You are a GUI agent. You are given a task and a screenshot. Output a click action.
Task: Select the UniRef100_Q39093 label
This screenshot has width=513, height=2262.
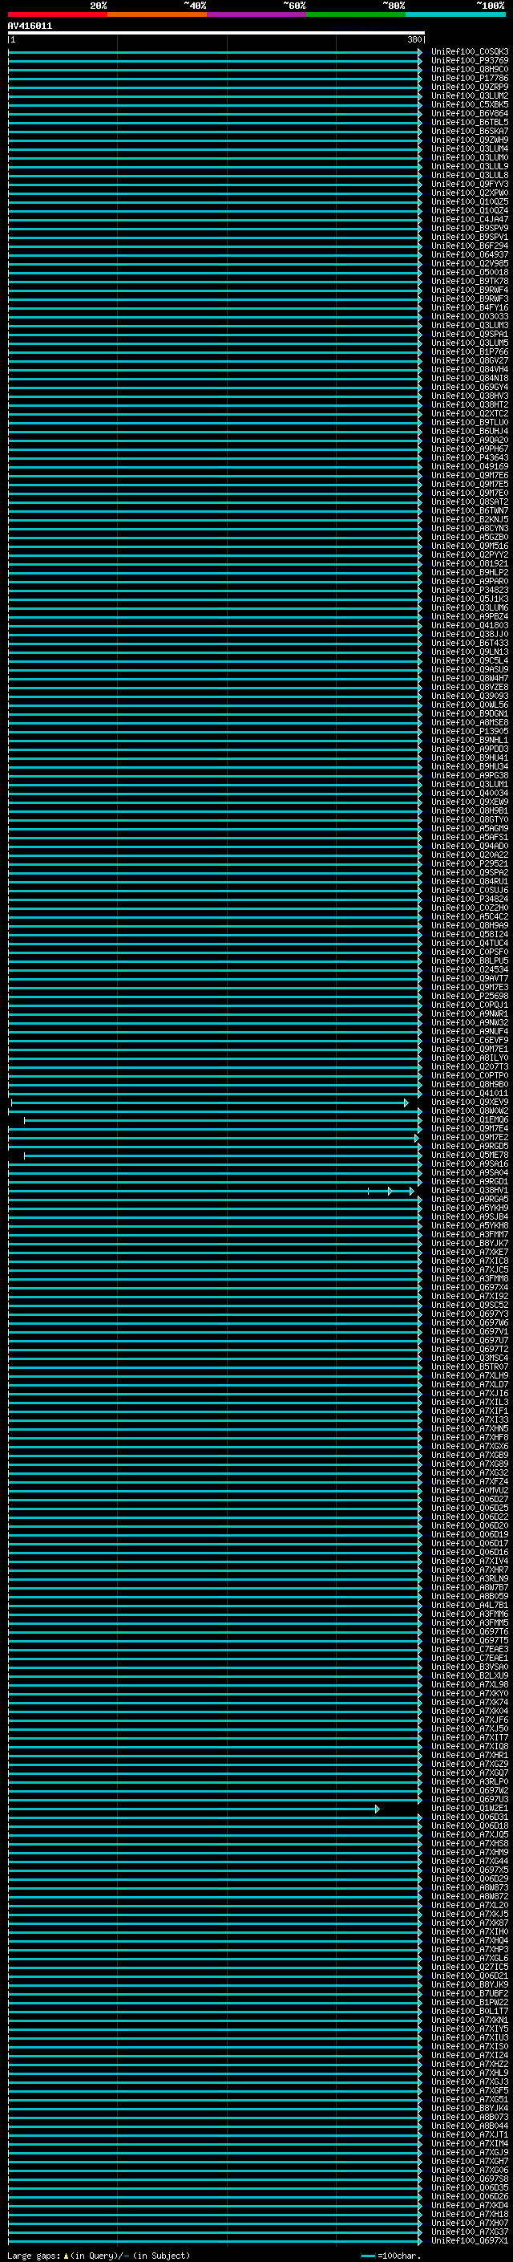point(469,696)
